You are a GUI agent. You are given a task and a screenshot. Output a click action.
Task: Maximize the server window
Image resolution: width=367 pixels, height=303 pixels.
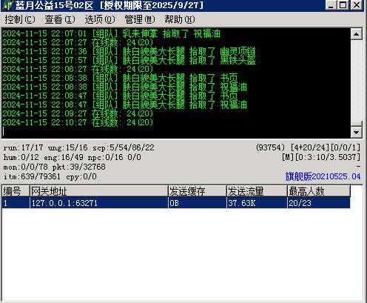[343, 5]
